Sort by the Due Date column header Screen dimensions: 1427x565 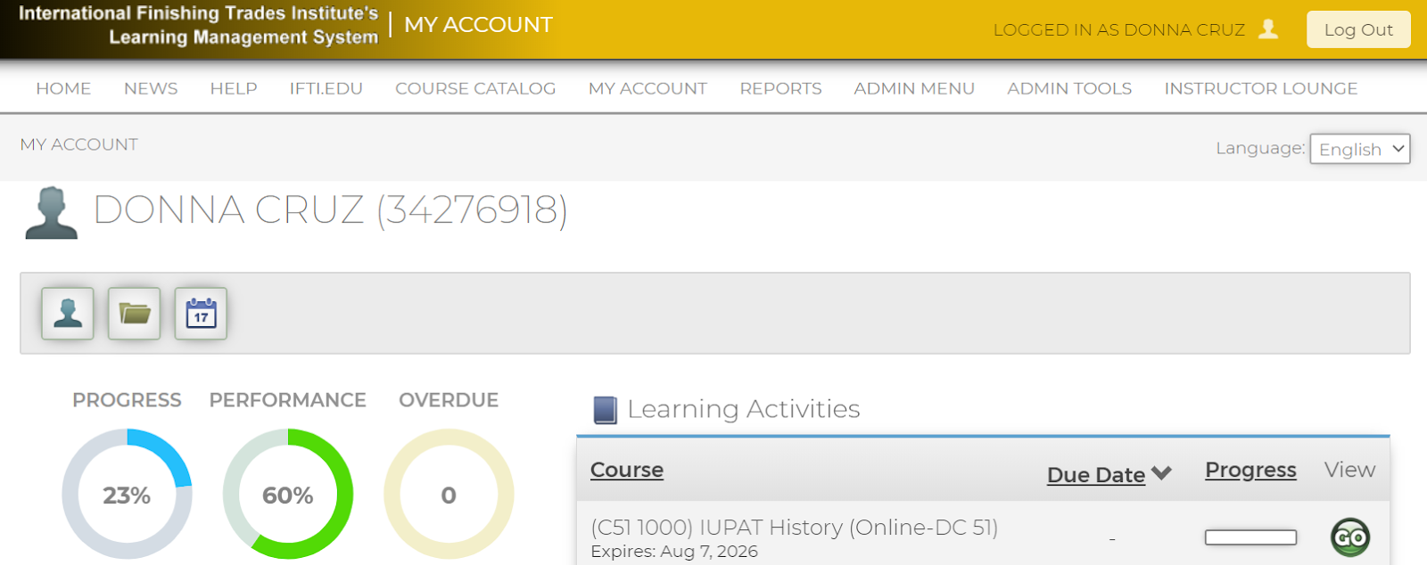click(x=1096, y=475)
